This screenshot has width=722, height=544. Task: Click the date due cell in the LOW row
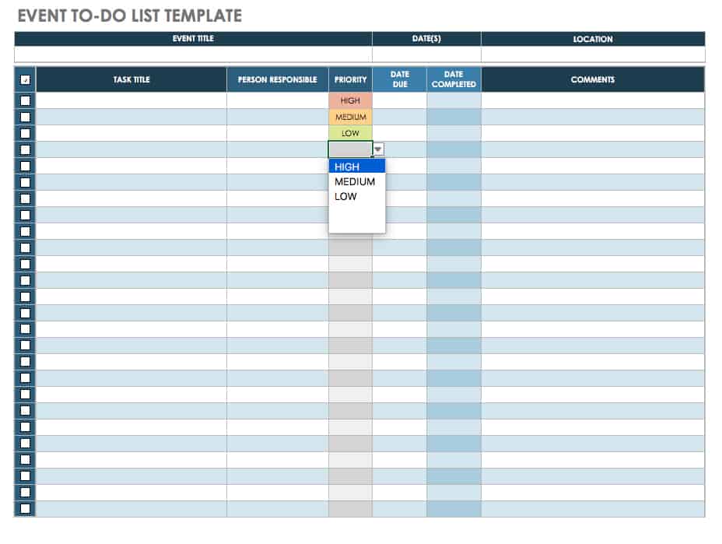tap(400, 133)
